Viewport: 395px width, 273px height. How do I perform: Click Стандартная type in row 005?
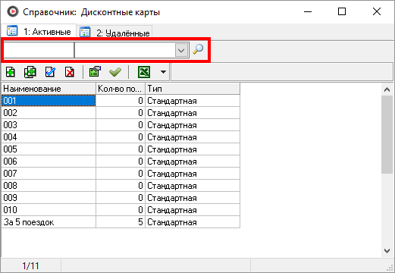(193, 149)
